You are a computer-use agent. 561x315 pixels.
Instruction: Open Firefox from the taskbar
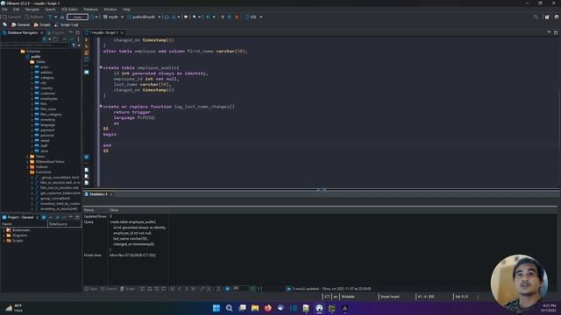267,308
